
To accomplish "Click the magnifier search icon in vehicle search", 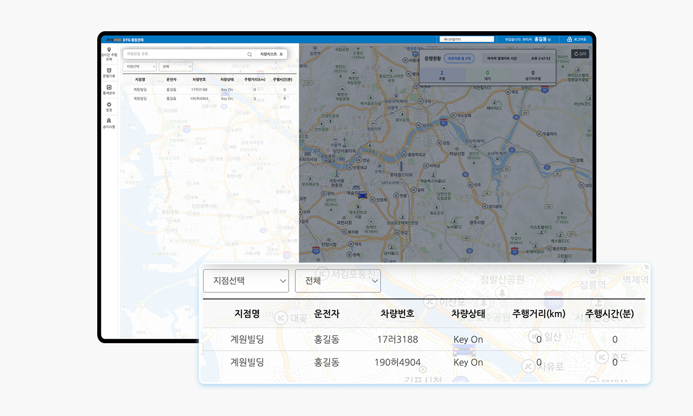I will (x=250, y=54).
